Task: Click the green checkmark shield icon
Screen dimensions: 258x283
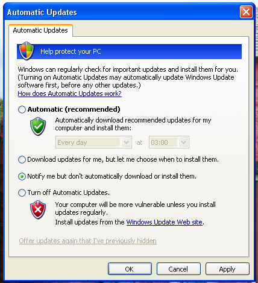Action: (x=38, y=126)
